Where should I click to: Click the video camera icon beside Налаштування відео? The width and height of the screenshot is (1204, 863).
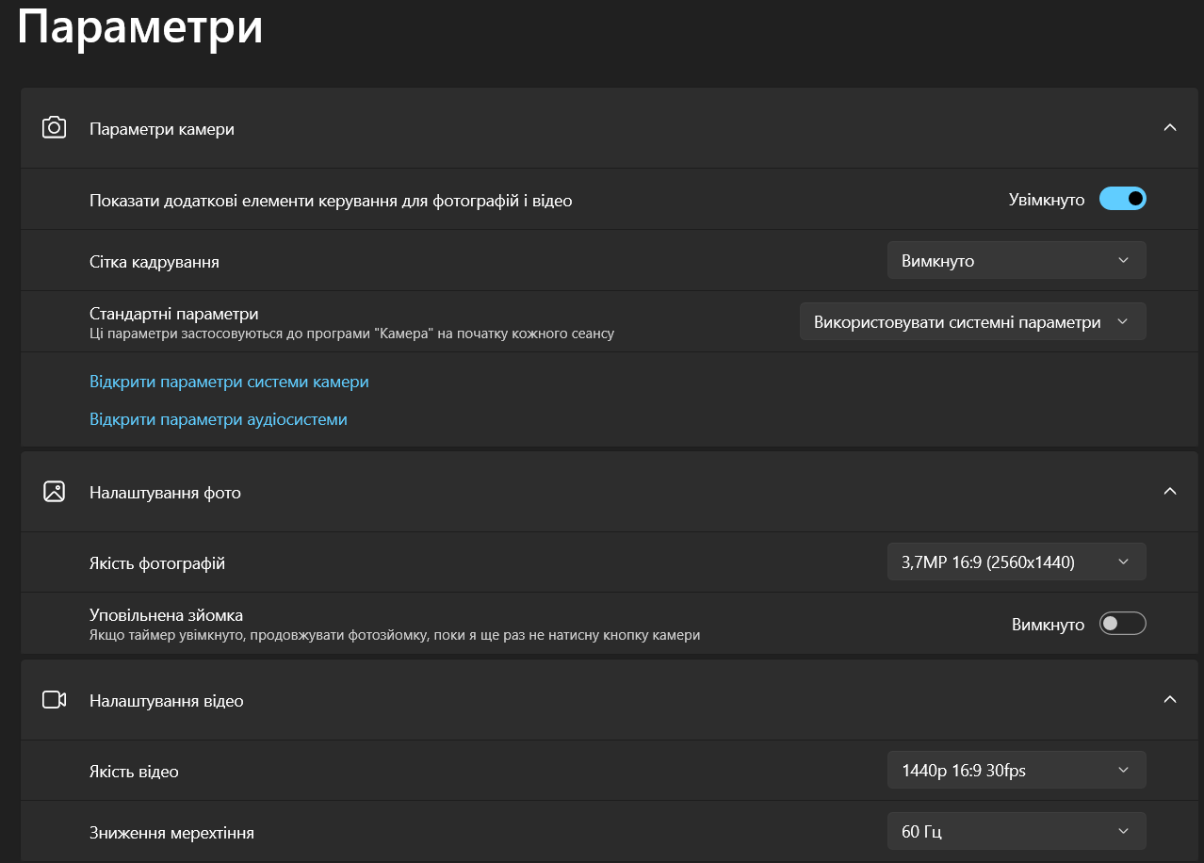55,700
